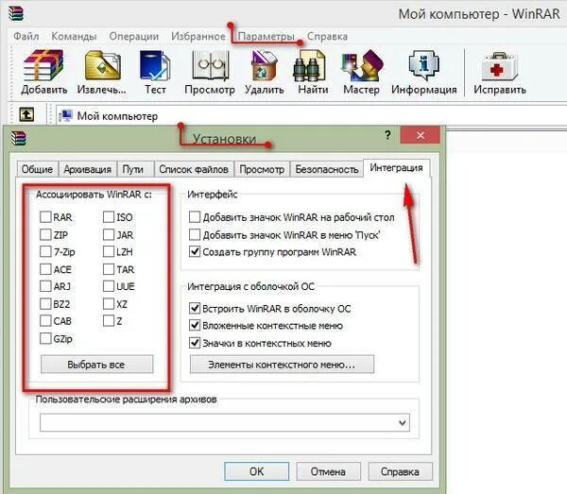Click the Добавить (Add) toolbar icon
Viewport: 567px width, 494px height.
[x=43, y=65]
